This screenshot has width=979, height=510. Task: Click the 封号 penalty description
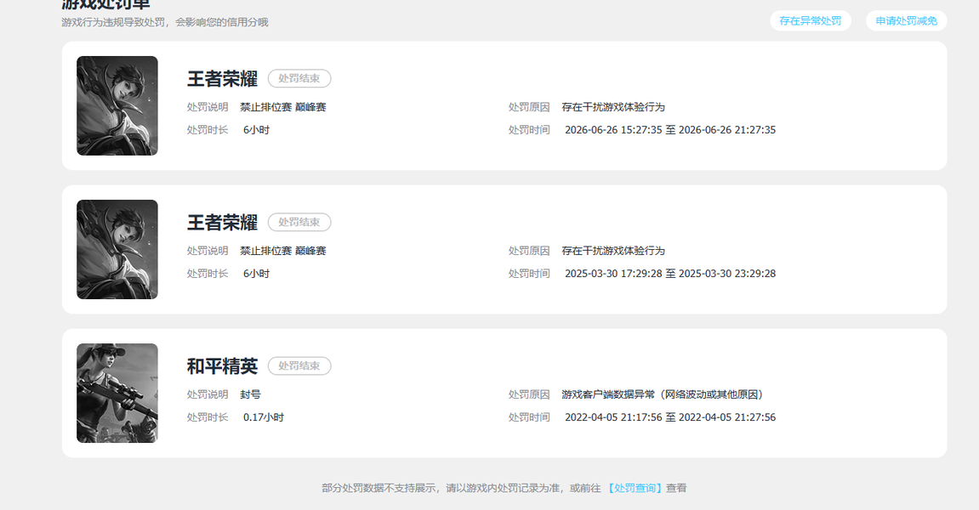click(x=250, y=394)
